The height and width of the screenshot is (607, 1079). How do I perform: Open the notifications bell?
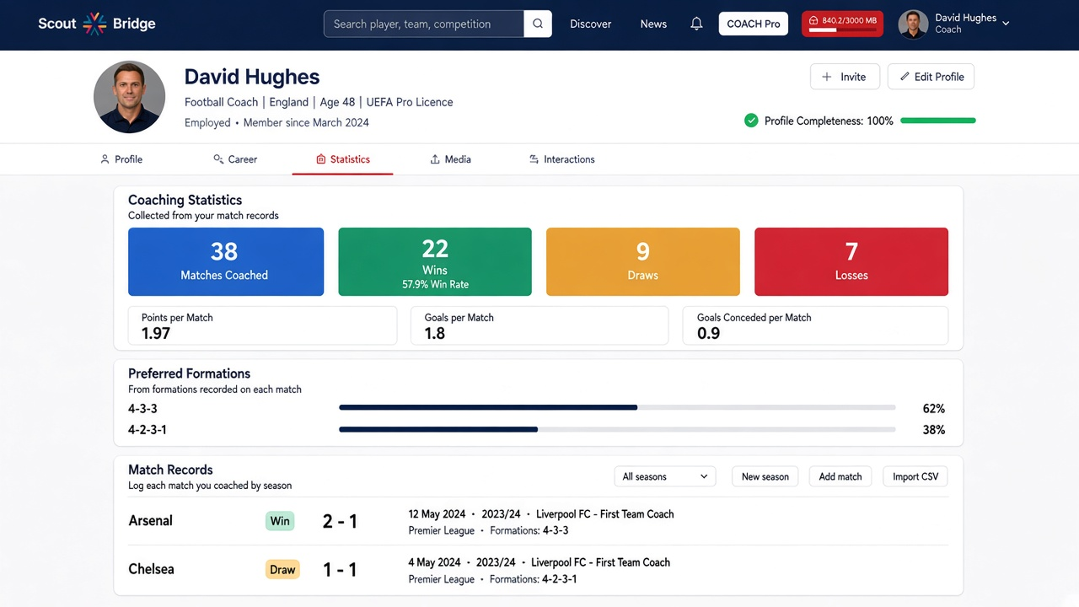(x=696, y=24)
